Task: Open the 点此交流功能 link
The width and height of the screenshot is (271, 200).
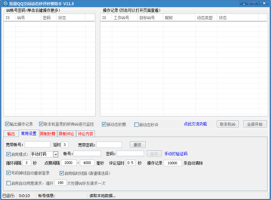Action: tap(195, 124)
